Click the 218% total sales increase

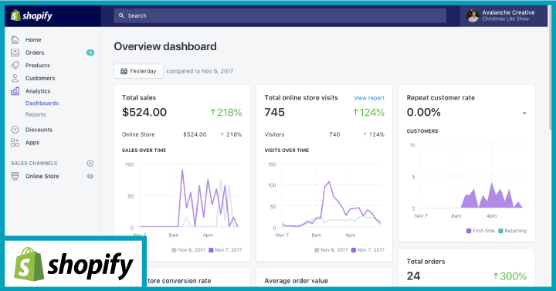coord(225,113)
